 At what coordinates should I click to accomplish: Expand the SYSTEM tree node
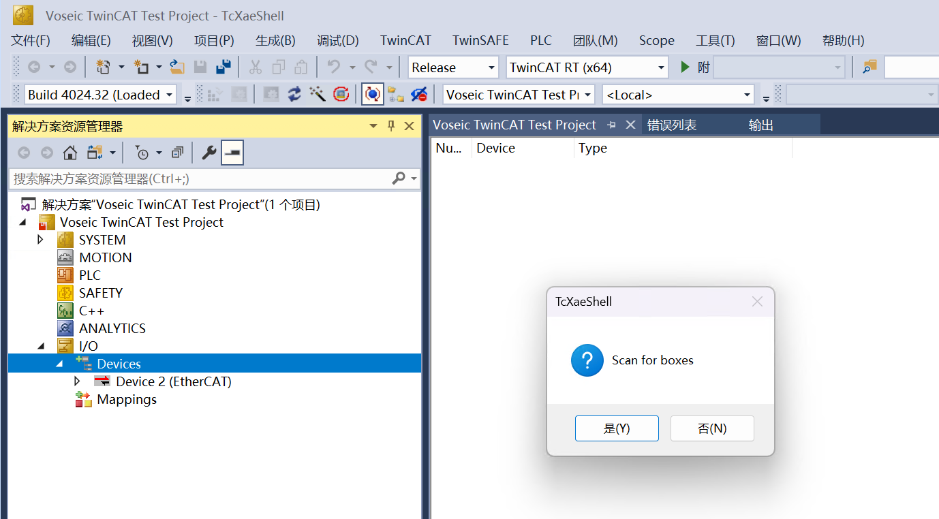(x=40, y=240)
